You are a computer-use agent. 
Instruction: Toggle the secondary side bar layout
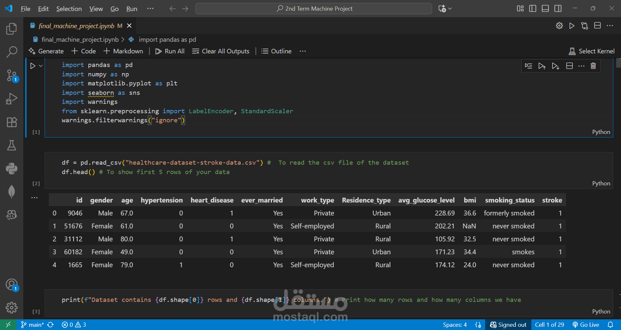tap(558, 9)
